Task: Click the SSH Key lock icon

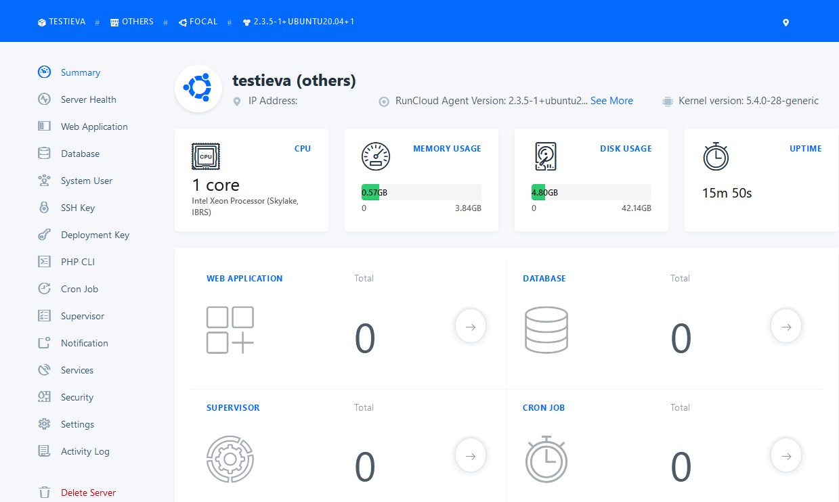Action: pyautogui.click(x=44, y=208)
